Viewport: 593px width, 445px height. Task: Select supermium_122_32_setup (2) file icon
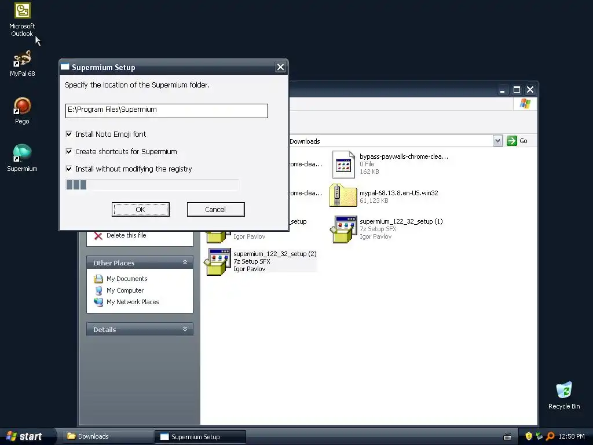click(x=218, y=261)
